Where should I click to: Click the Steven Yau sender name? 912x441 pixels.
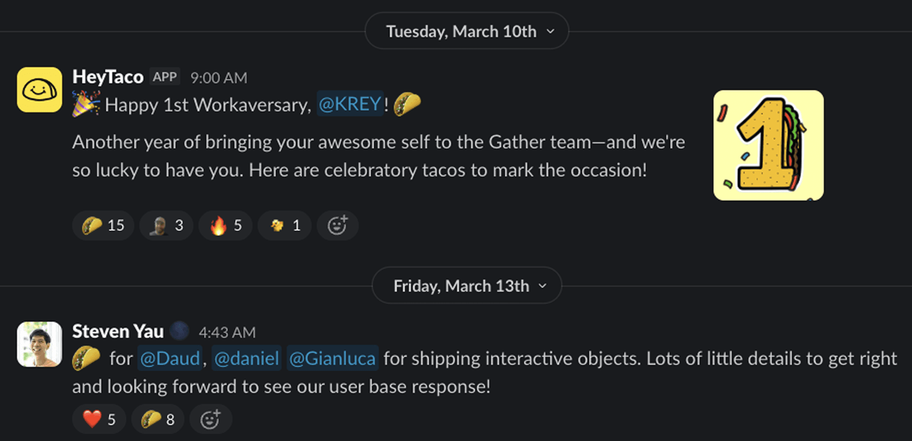[118, 331]
